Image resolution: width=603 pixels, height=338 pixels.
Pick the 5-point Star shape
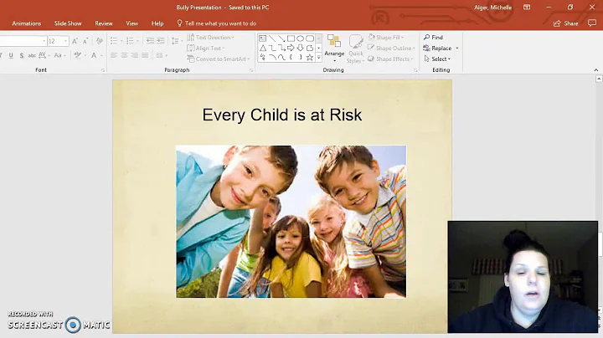(x=310, y=58)
